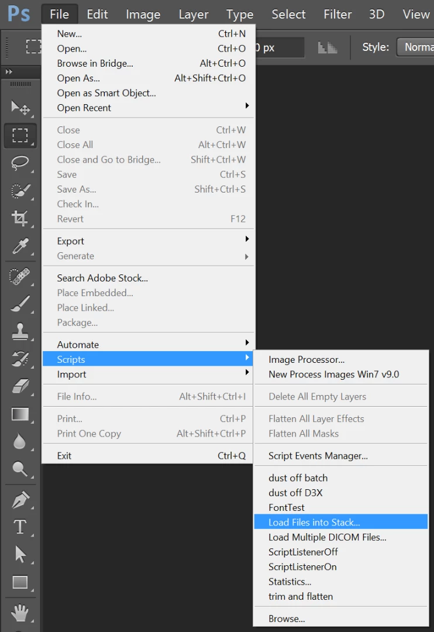
Task: Open the File menu
Action: 59,14
